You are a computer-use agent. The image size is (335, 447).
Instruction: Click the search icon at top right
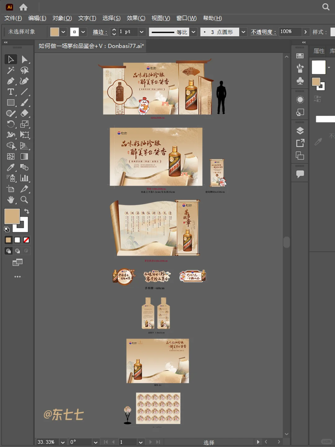326,7
